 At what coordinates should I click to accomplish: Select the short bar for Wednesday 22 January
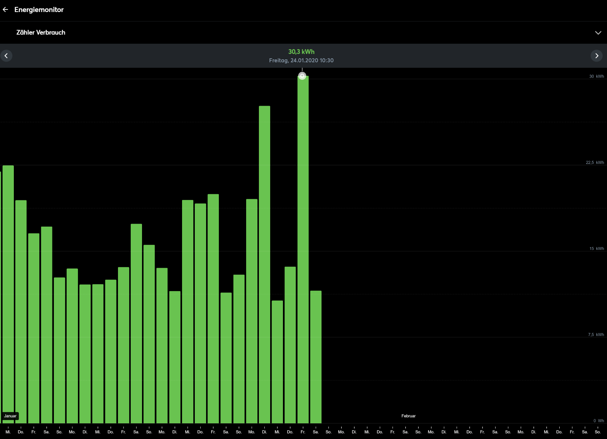277,362
